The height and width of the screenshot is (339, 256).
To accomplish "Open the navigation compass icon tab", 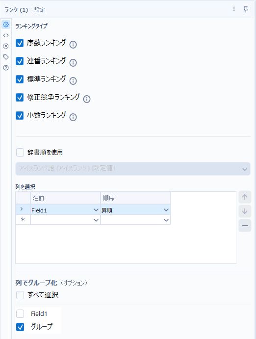I will [x=6, y=46].
